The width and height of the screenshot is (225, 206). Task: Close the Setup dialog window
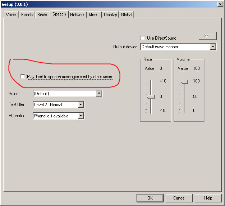(x=220, y=4)
